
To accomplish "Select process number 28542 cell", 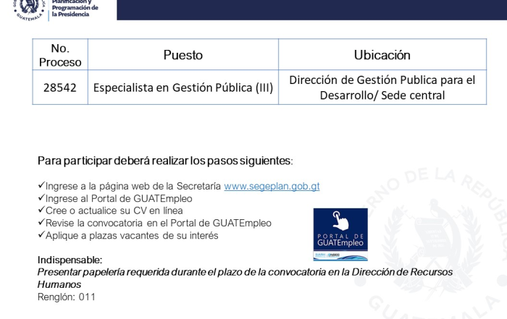I will [60, 88].
